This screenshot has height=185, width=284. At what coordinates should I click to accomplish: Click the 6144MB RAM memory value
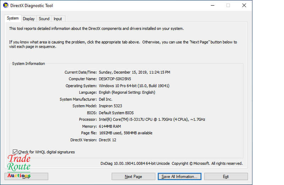click(110, 126)
